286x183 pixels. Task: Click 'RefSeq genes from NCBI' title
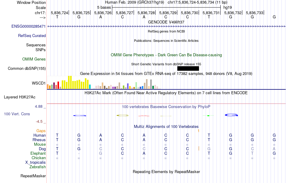[166, 31]
